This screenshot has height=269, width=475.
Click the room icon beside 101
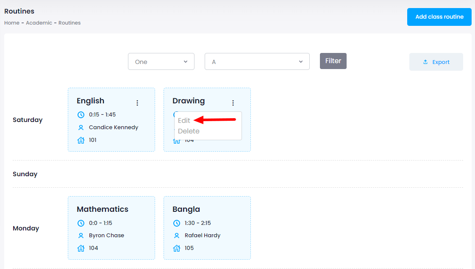[81, 140]
